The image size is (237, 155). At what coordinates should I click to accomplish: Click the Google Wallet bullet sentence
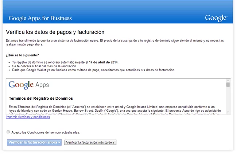[x=94, y=70]
